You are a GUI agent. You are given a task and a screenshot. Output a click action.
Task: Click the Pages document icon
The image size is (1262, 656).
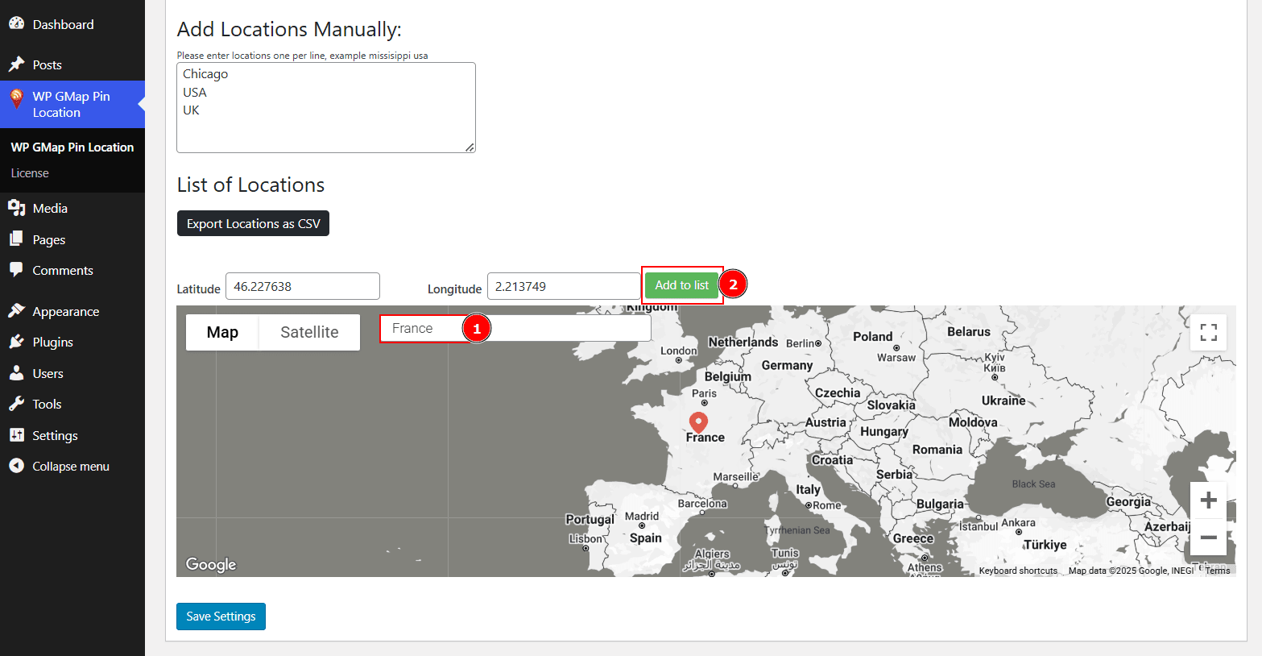coord(16,239)
